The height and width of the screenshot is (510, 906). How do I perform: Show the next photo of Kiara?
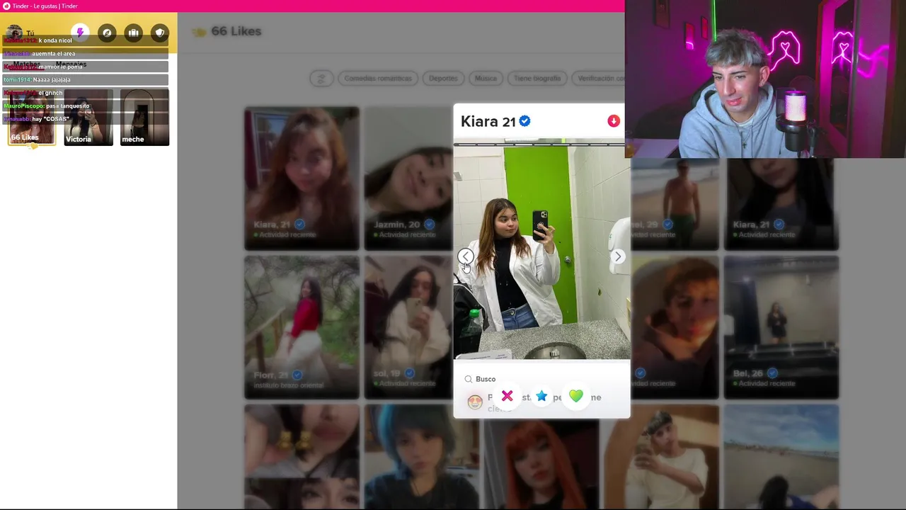(618, 256)
